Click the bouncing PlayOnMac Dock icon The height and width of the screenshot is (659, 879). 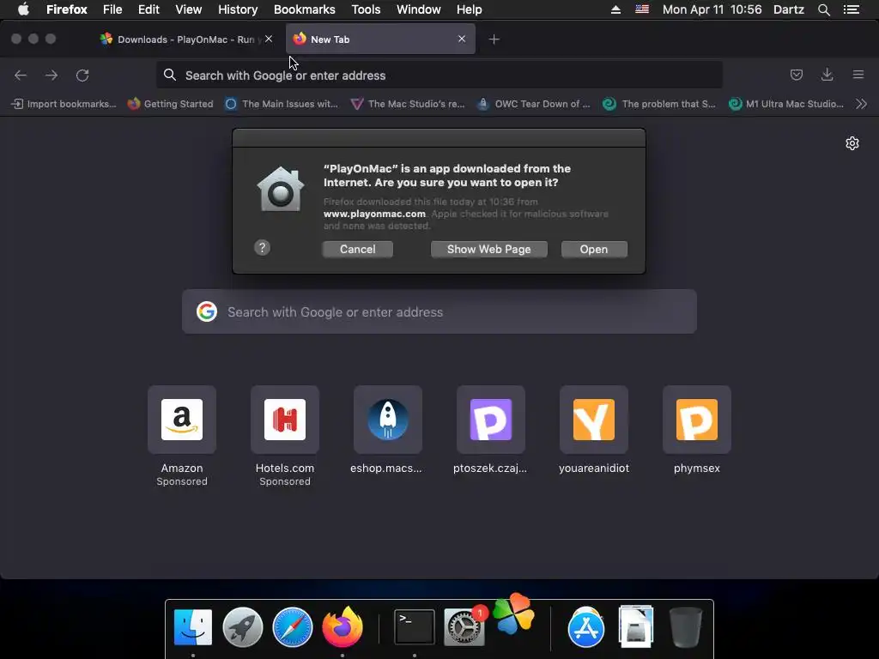(513, 614)
